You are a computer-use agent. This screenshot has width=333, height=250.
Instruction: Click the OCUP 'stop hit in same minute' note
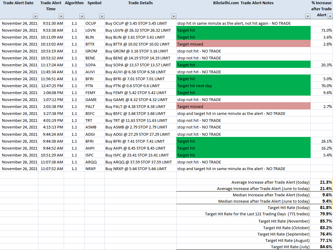[234, 23]
